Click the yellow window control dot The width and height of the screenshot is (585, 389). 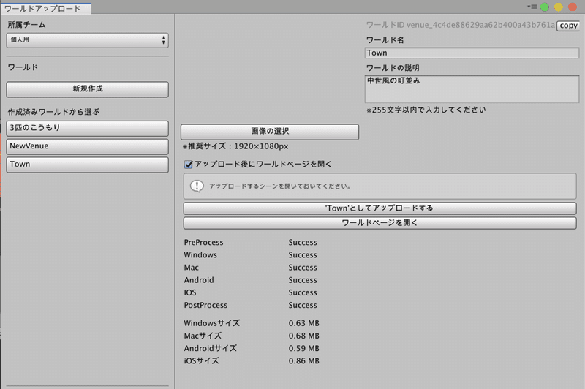coord(559,7)
